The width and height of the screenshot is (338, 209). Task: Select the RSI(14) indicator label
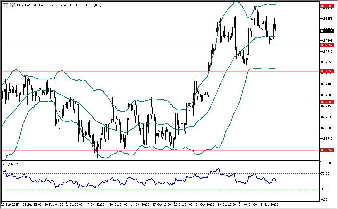point(13,164)
